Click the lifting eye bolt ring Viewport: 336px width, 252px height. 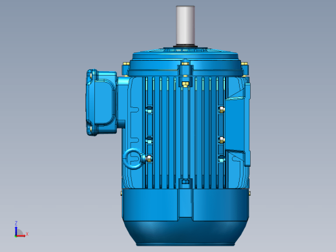pyautogui.click(x=133, y=159)
